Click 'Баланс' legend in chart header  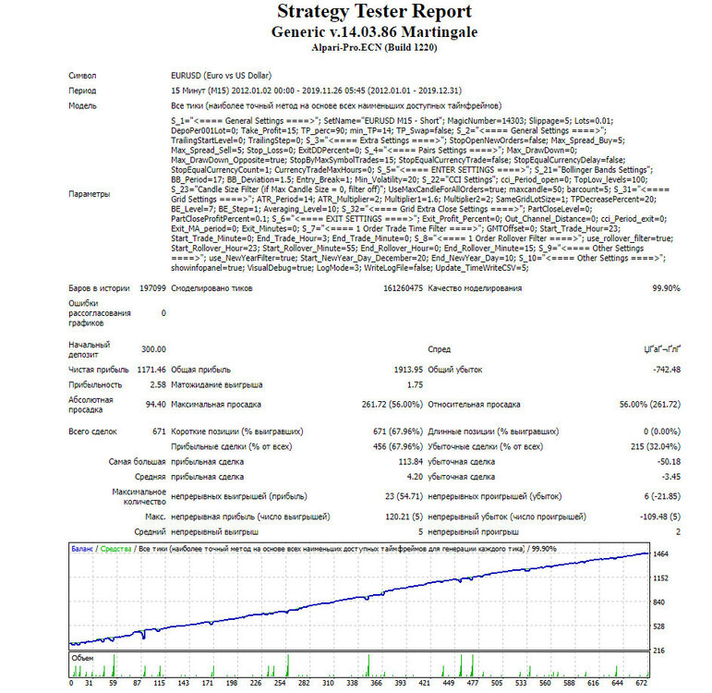pos(82,549)
